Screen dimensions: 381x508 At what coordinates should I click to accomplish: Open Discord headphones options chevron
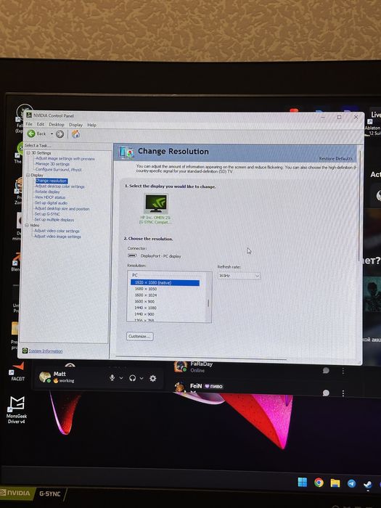[142, 378]
